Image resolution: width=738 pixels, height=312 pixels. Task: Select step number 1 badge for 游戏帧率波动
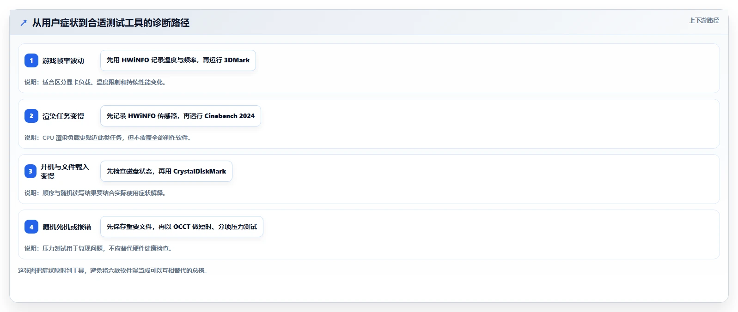click(x=31, y=60)
